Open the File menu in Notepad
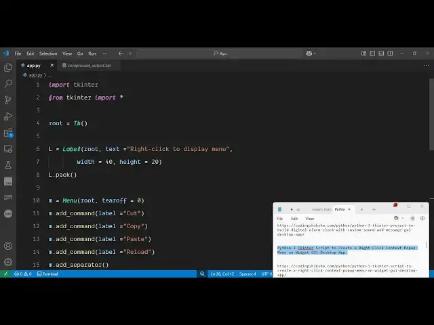 [x=280, y=219]
